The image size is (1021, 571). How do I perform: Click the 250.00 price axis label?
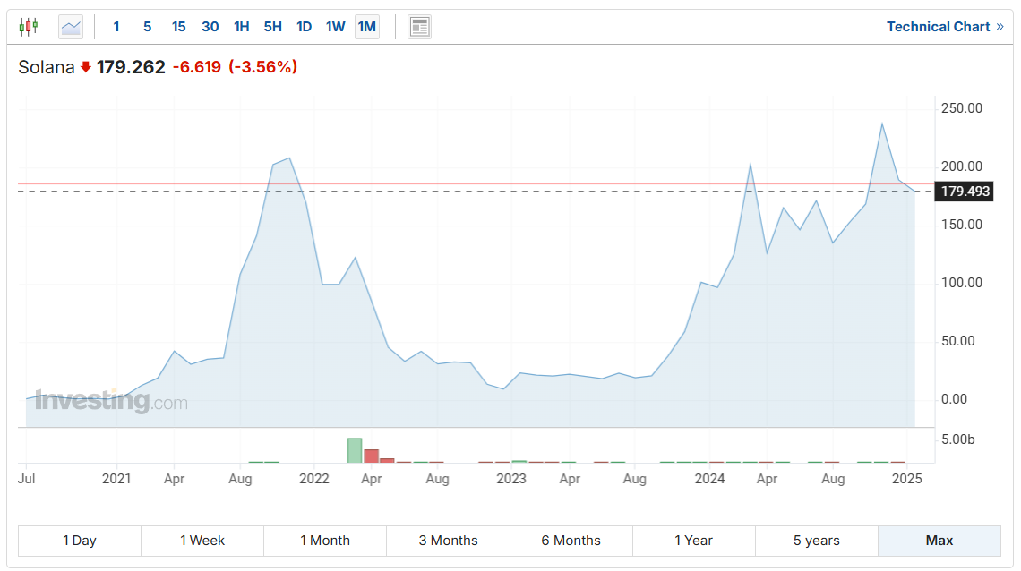click(962, 108)
